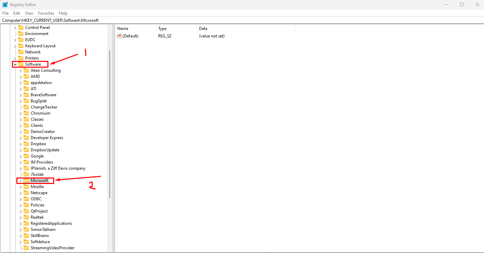The height and width of the screenshot is (253, 484).
Task: Expand the Printers key chevron
Action: (15, 58)
